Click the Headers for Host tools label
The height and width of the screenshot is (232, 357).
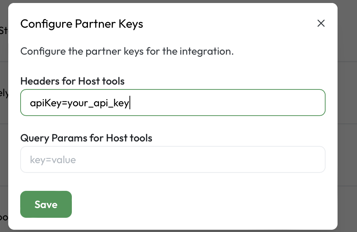point(73,81)
